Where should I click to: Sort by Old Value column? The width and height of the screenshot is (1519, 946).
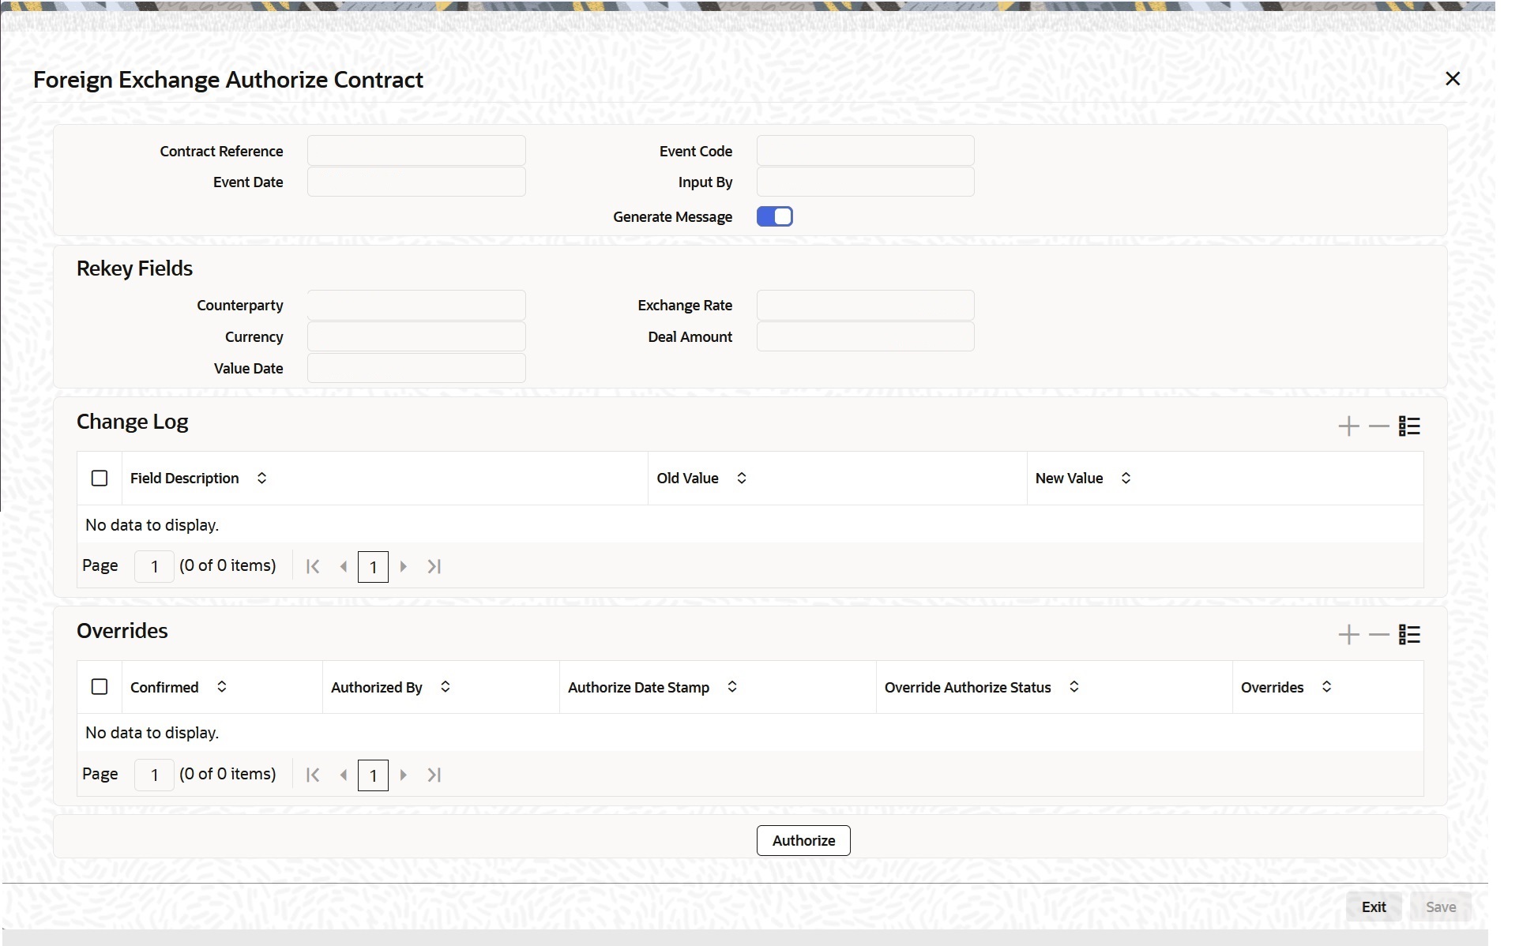[x=741, y=479]
